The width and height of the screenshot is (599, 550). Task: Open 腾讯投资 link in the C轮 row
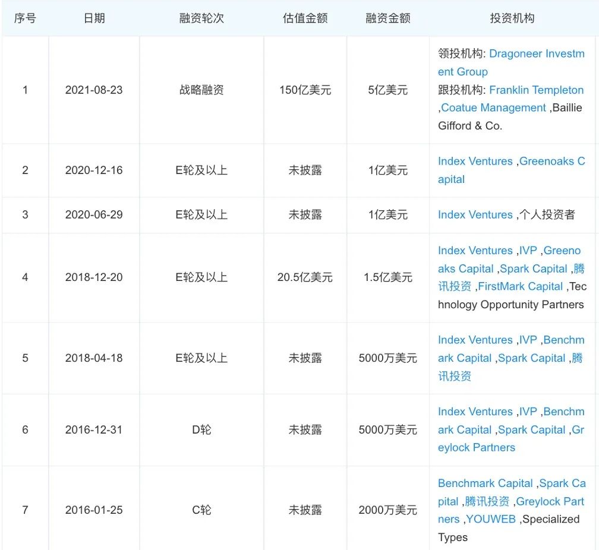[487, 501]
